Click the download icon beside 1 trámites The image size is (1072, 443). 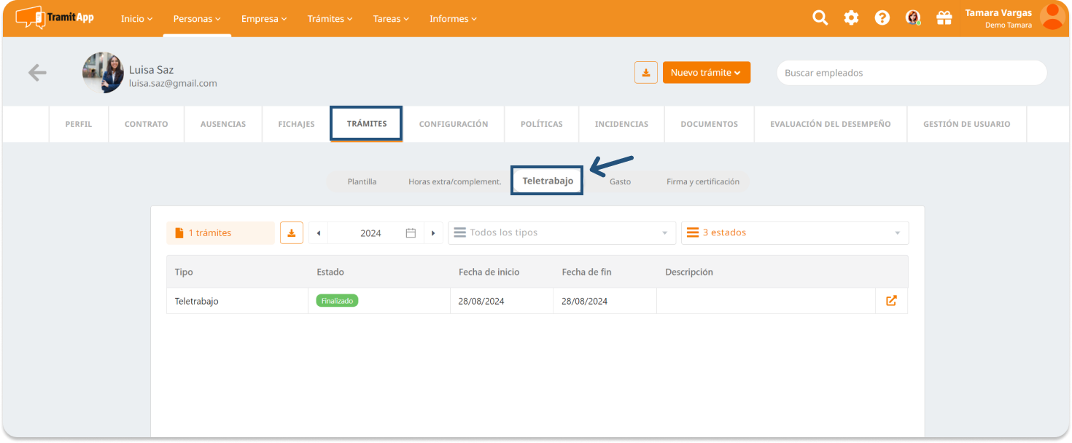[x=292, y=233]
